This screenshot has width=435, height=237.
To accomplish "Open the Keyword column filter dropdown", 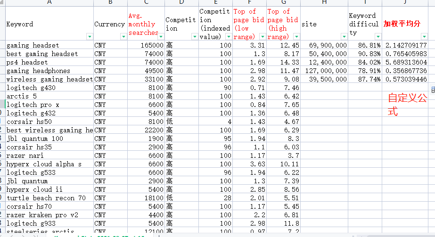I will 90,37.
